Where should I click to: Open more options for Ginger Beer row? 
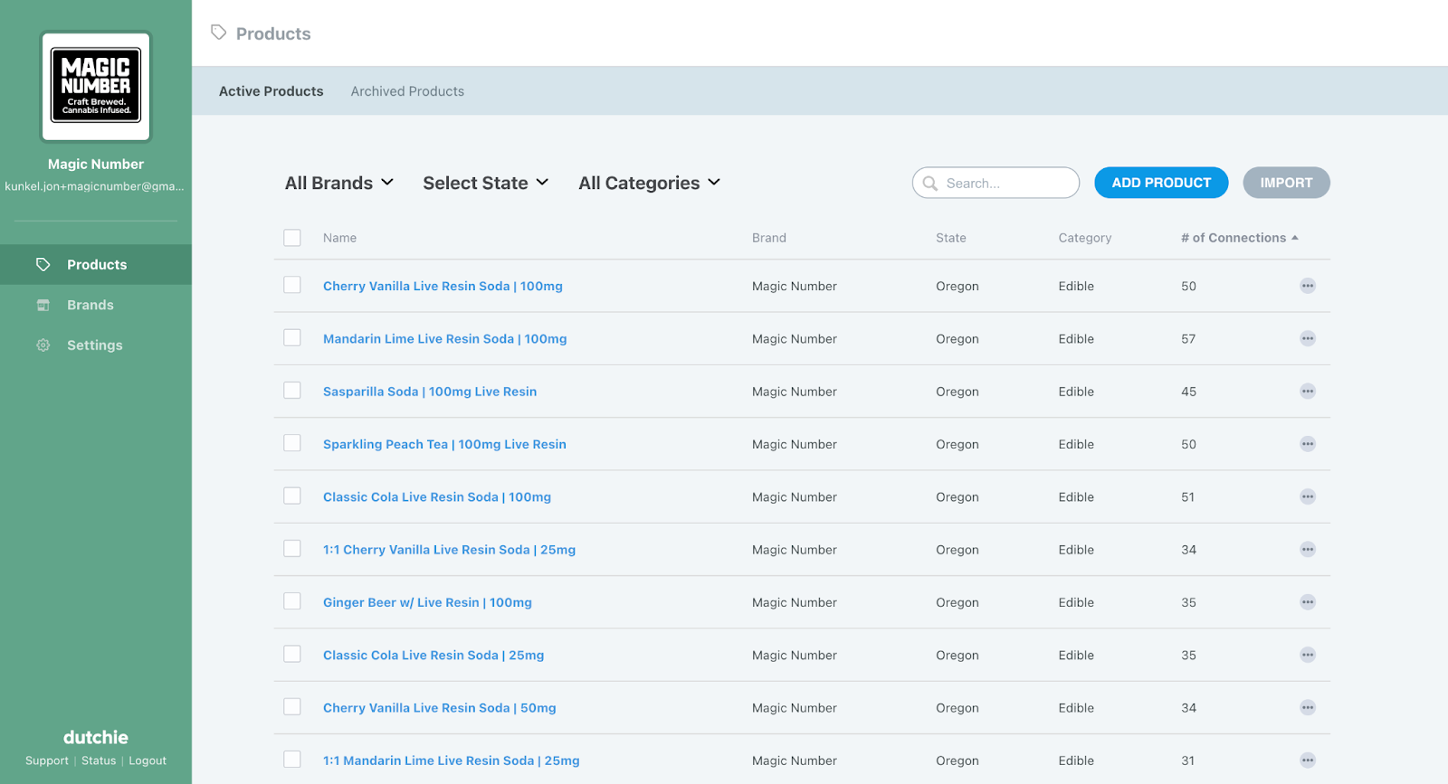click(x=1308, y=602)
